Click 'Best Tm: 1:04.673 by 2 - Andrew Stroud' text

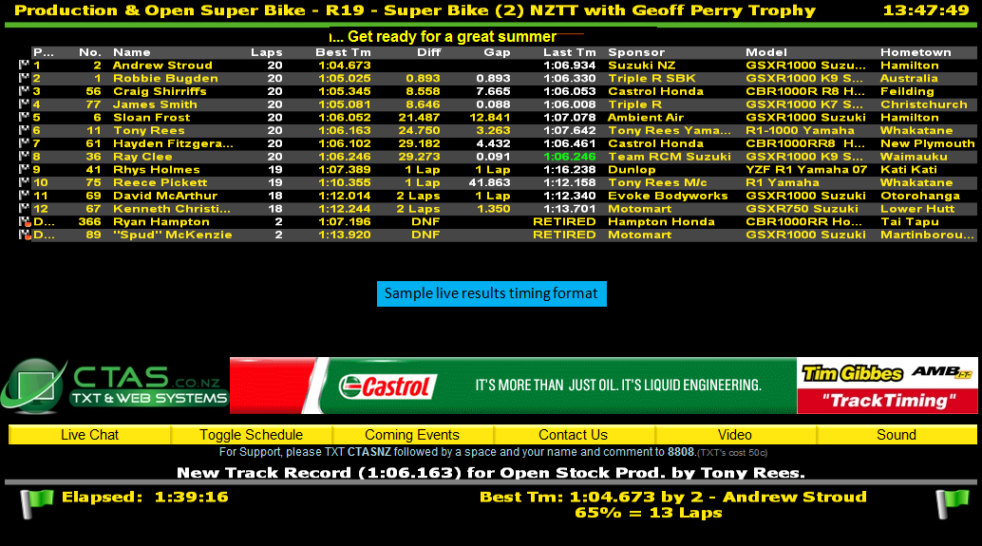tap(673, 498)
